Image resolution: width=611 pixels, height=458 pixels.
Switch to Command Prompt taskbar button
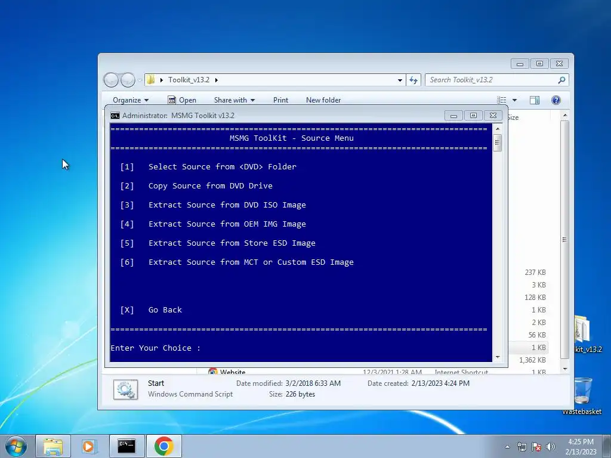click(x=126, y=446)
